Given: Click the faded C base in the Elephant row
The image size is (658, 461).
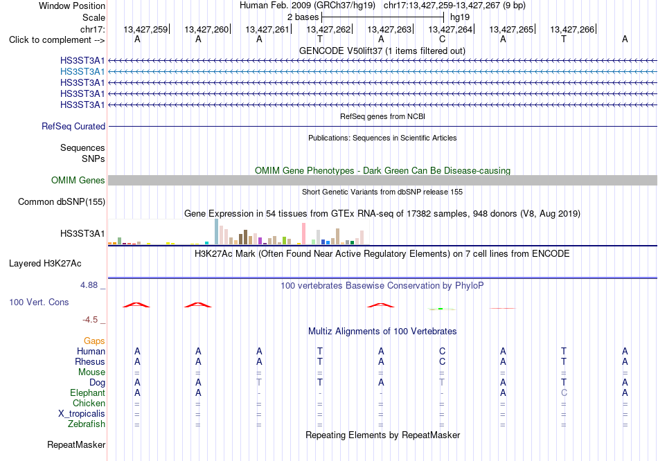Looking at the screenshot, I should pos(564,393).
